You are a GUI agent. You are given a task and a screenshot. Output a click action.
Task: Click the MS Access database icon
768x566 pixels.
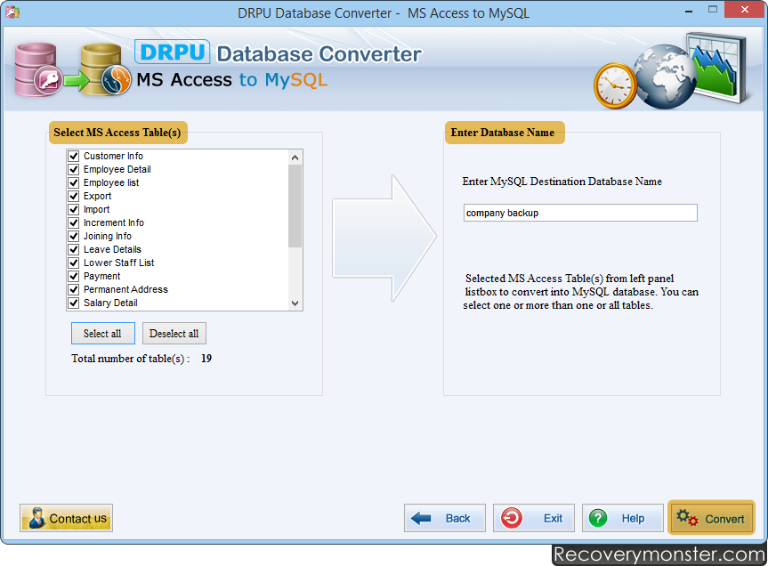click(x=38, y=69)
